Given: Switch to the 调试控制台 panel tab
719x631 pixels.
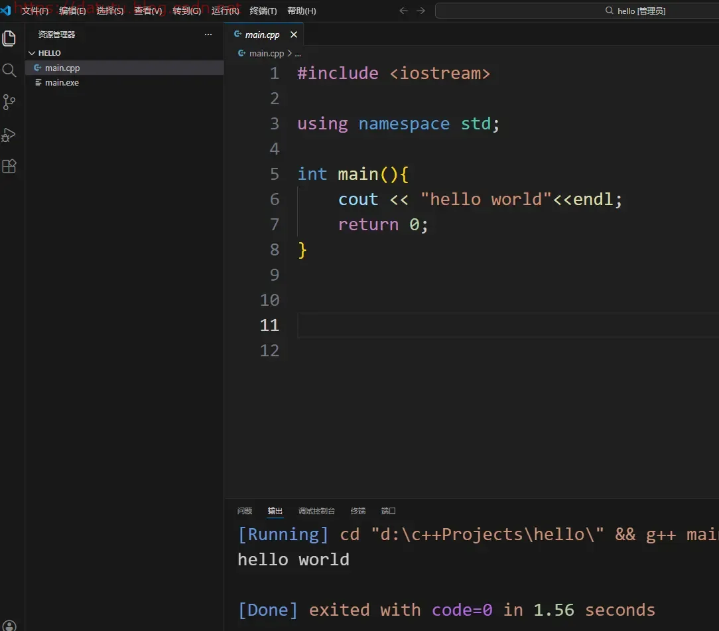Looking at the screenshot, I should click(316, 511).
